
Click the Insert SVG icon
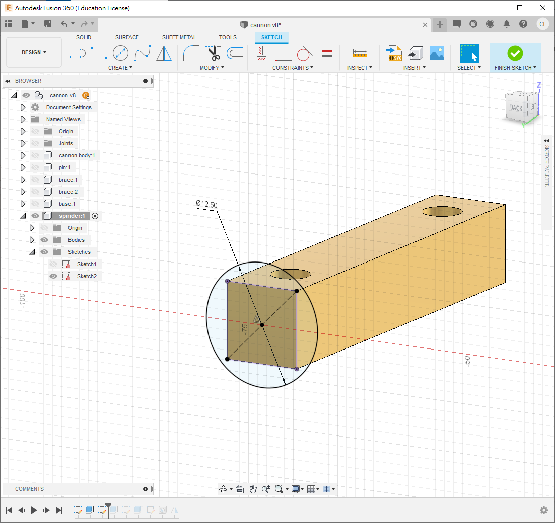[x=393, y=53]
